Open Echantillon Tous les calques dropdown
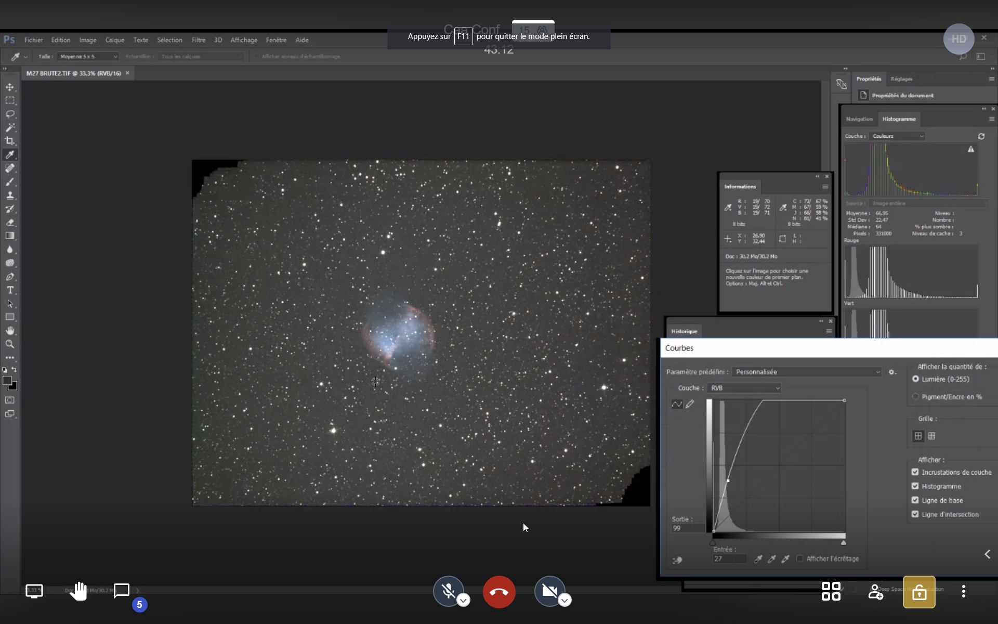Viewport: 998px width, 624px height. tap(201, 56)
